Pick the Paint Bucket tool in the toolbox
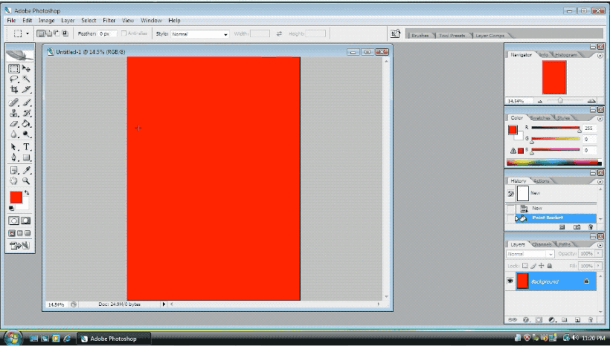Viewport: 610px width, 346px height. (x=26, y=124)
